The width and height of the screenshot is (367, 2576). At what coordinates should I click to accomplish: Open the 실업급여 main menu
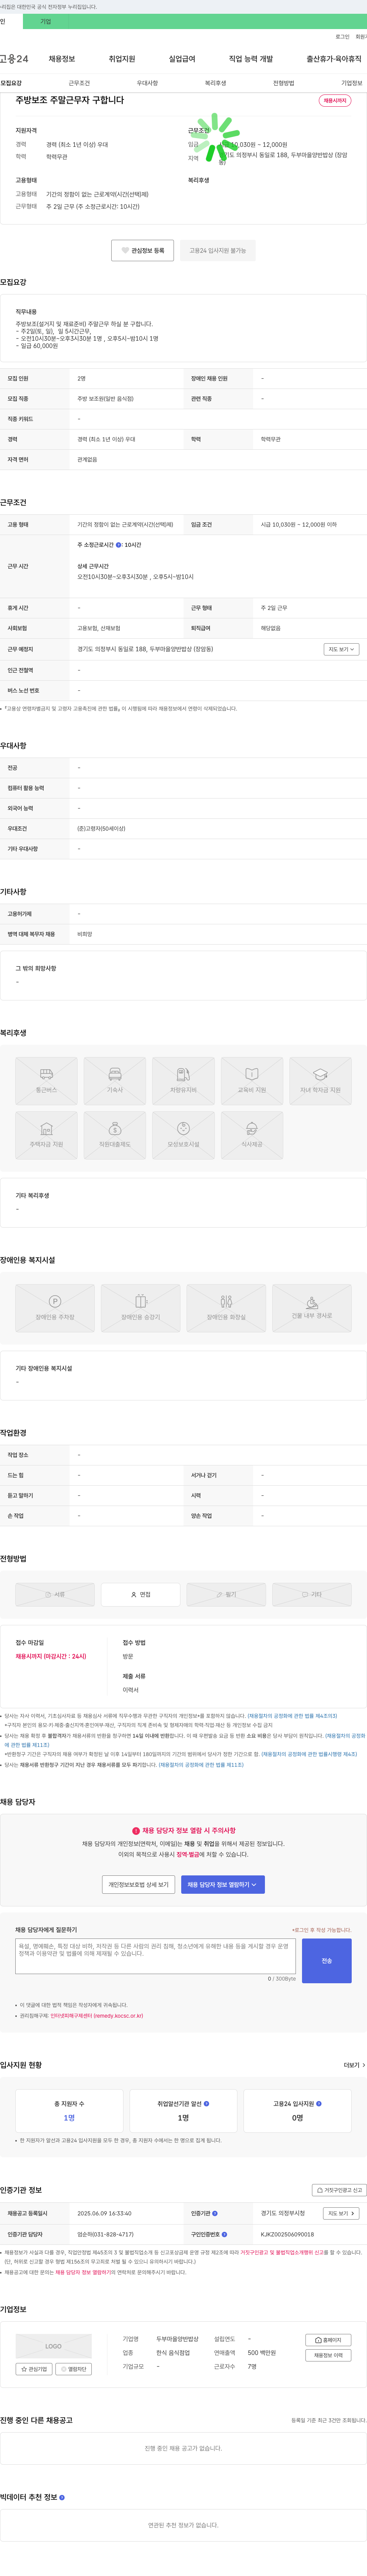(x=182, y=59)
